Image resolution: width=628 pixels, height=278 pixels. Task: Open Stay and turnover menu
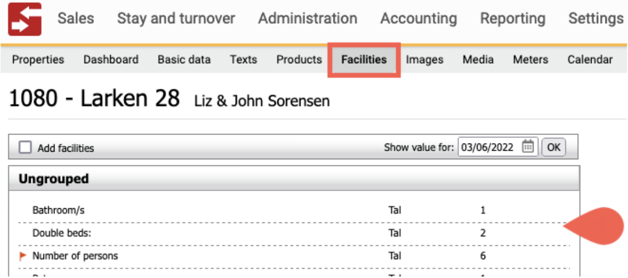tap(176, 19)
